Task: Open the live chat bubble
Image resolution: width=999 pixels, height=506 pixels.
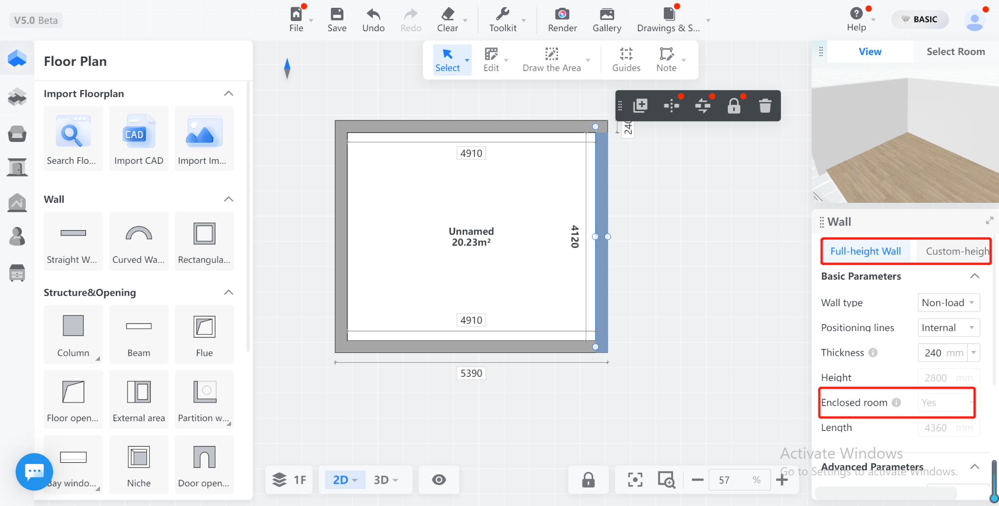Action: [34, 471]
